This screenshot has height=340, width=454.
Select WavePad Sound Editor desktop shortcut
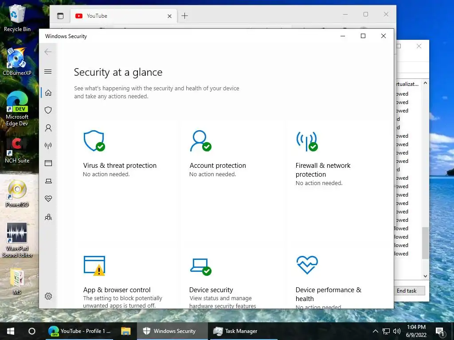coord(17,240)
